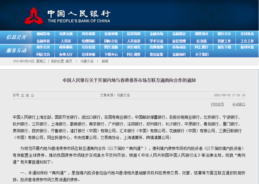Click the 服务互动 category tab

[x=16, y=51]
